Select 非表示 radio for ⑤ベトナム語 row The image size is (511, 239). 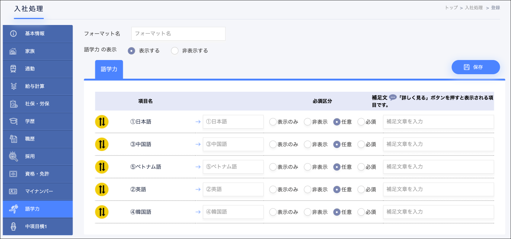click(x=307, y=167)
